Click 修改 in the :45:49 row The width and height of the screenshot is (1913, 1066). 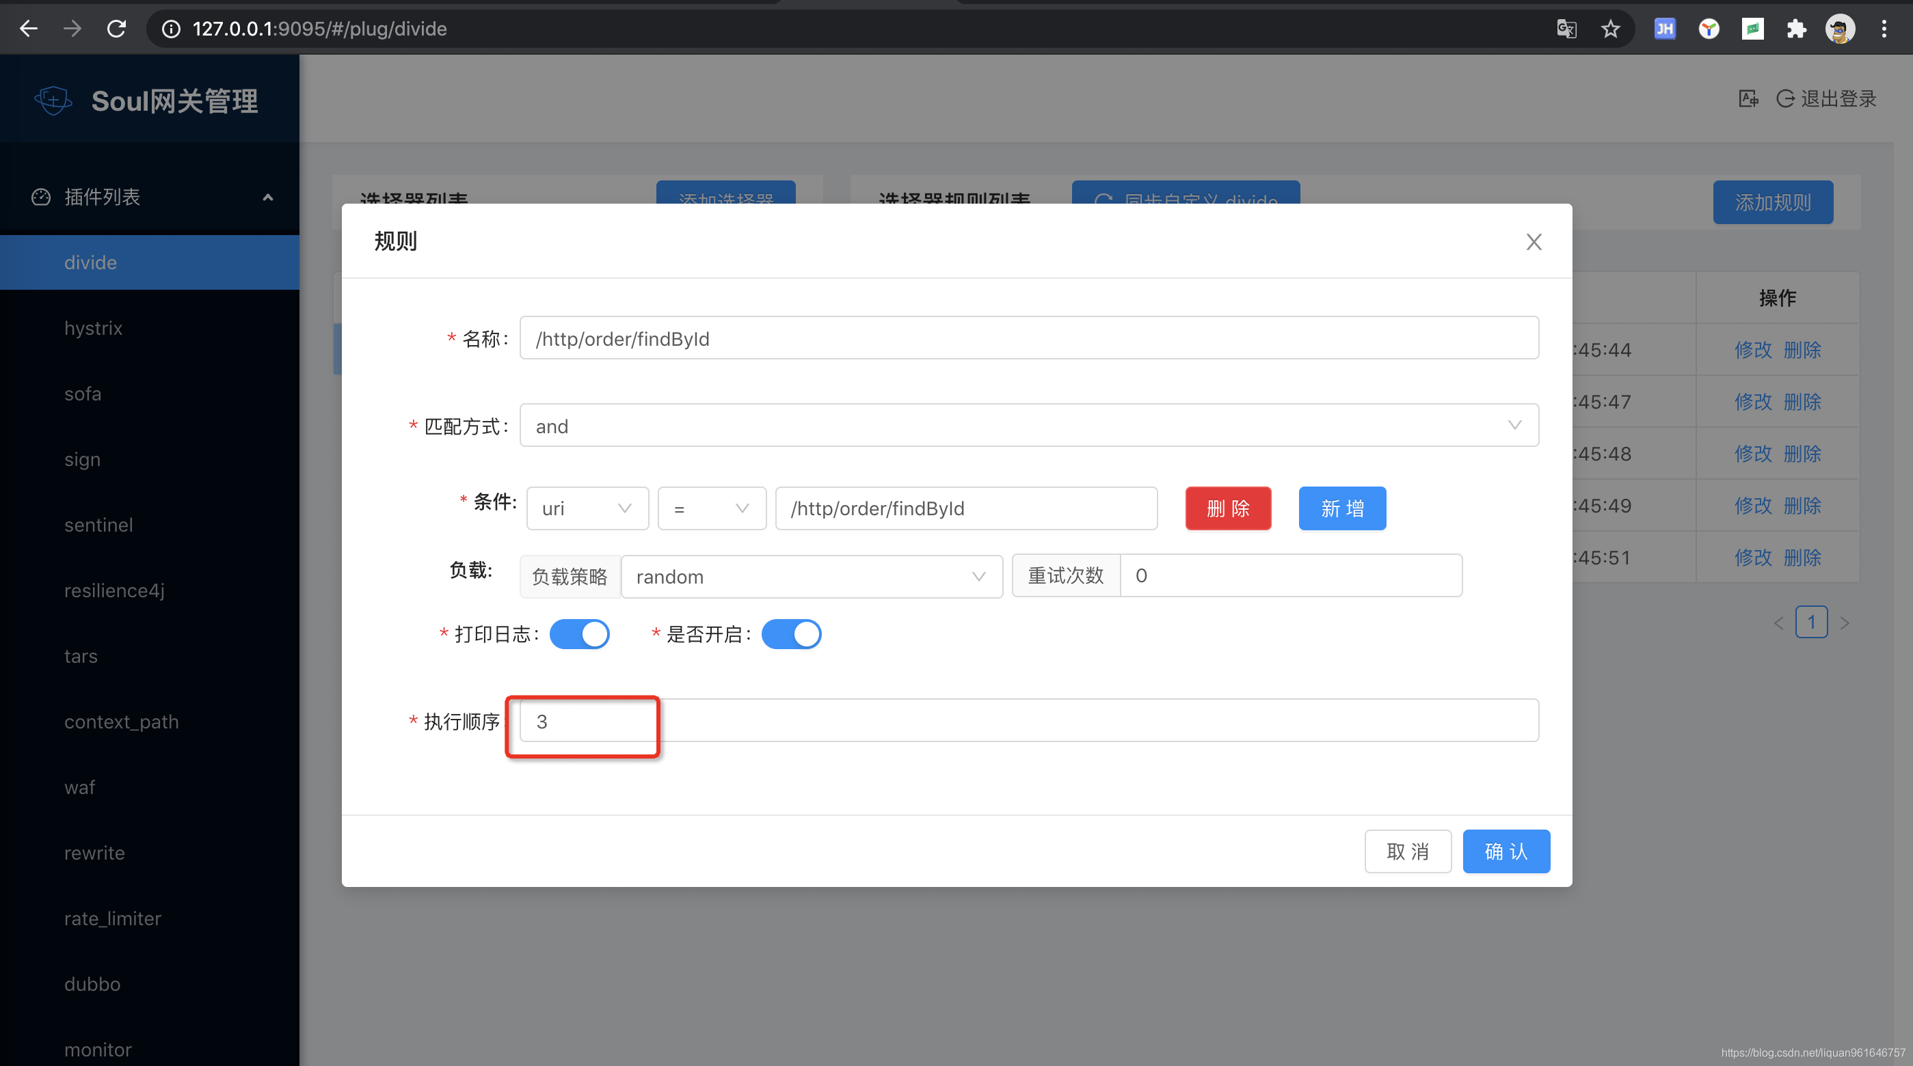[x=1753, y=506]
